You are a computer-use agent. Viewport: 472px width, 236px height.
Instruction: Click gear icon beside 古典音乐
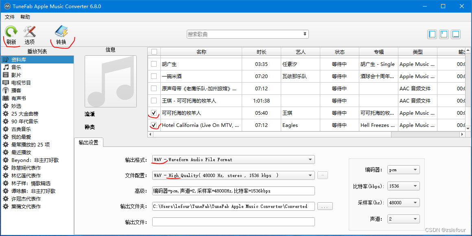pos(5,129)
